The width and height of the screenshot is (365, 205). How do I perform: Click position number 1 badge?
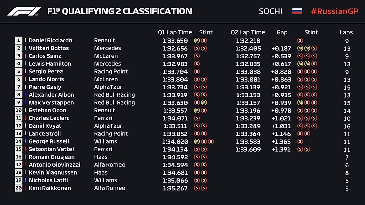click(x=19, y=41)
